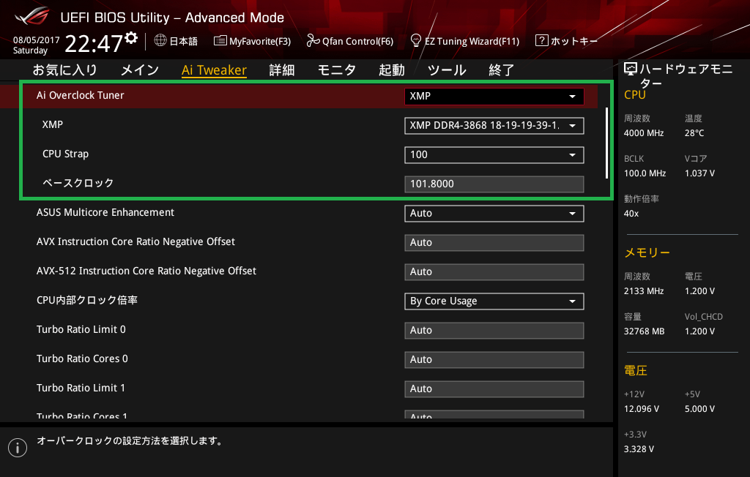
Task: Click memory capacity 32768 MB
Action: (645, 331)
